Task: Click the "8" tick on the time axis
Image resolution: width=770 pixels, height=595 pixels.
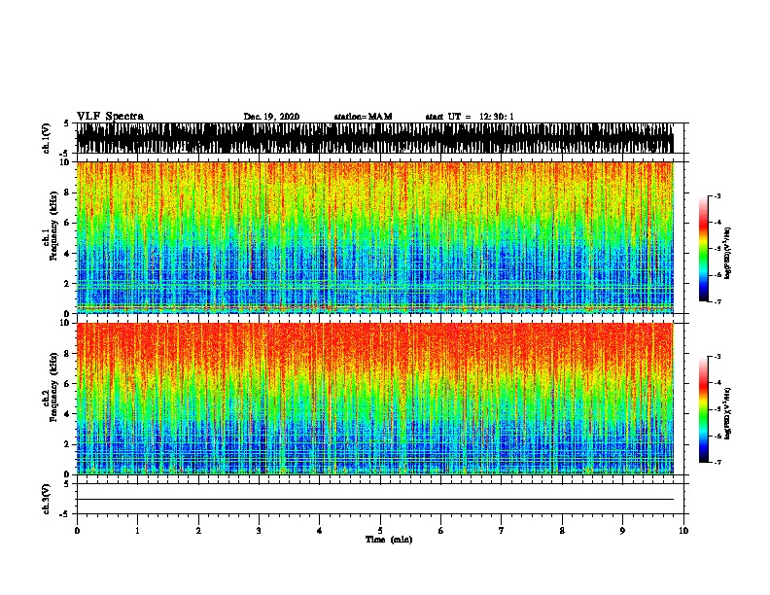Action: (x=562, y=531)
